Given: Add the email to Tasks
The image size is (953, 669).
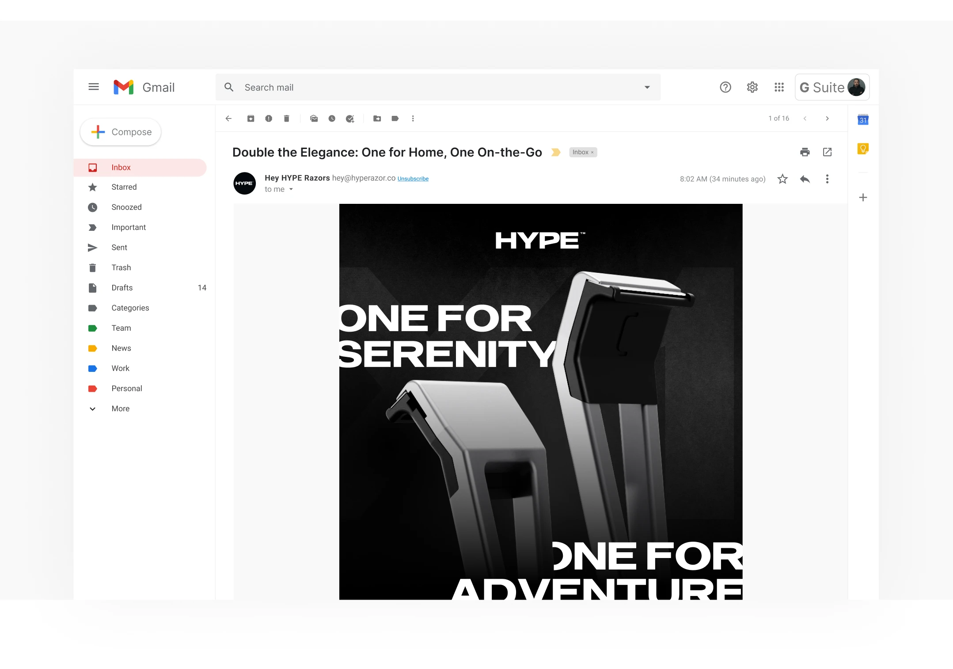Looking at the screenshot, I should click(x=350, y=119).
